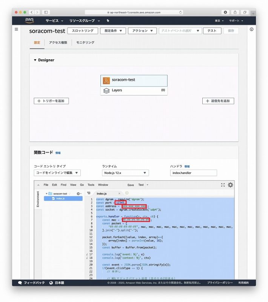268x302 pixels.
Task: Click the Environment vertical side tab
Action: [x=38, y=199]
